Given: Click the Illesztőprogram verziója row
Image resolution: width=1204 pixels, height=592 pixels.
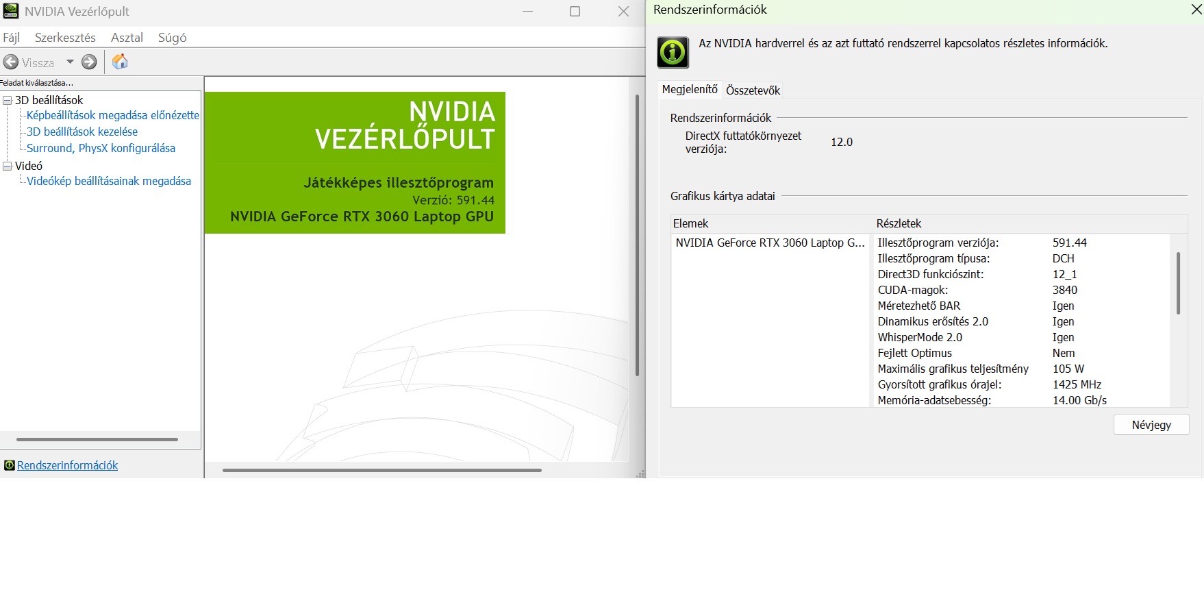Looking at the screenshot, I should tap(1022, 243).
